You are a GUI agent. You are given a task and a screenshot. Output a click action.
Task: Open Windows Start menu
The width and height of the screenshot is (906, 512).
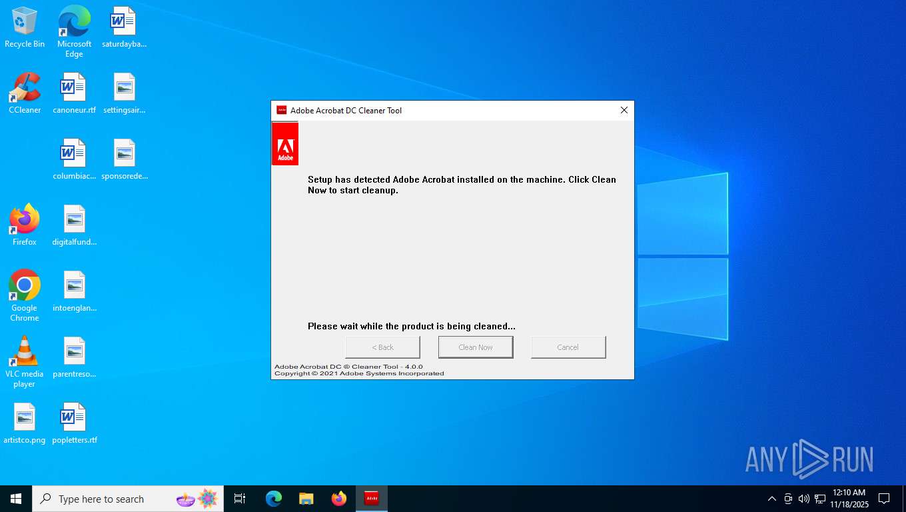16,499
